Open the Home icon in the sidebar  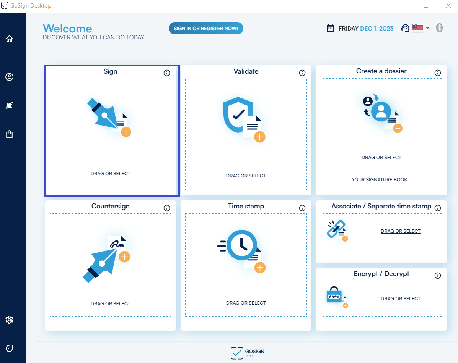(x=10, y=39)
